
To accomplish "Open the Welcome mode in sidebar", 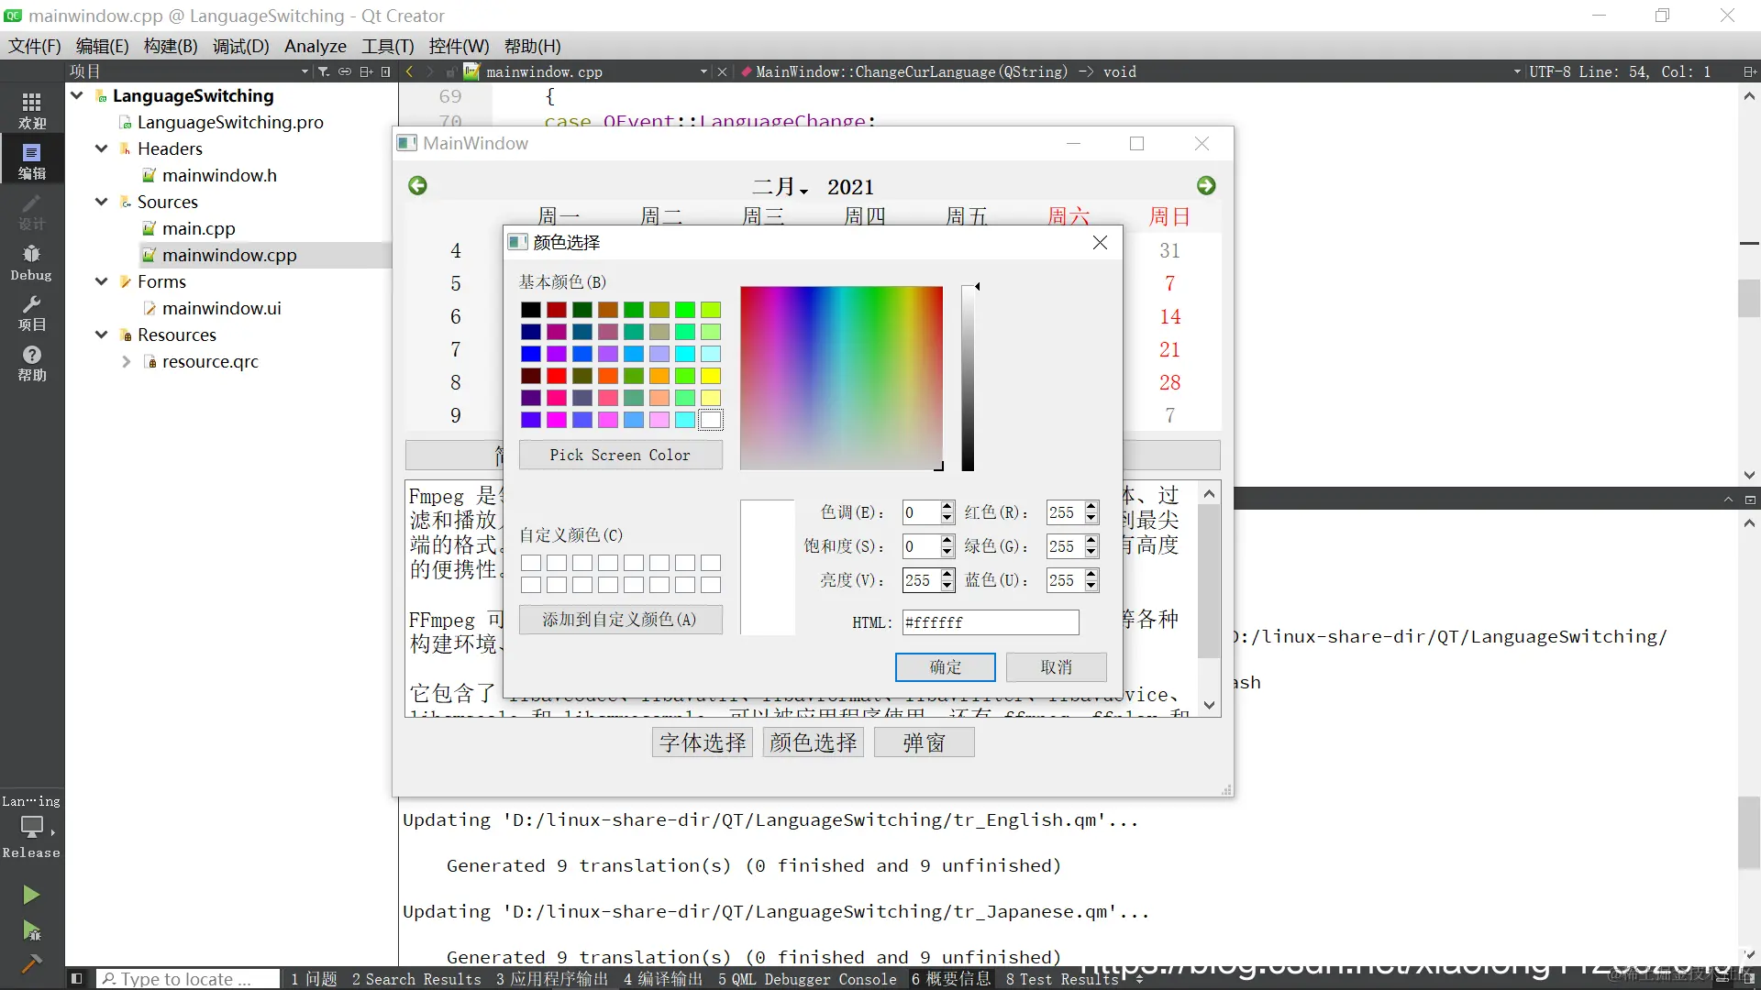I will point(31,110).
